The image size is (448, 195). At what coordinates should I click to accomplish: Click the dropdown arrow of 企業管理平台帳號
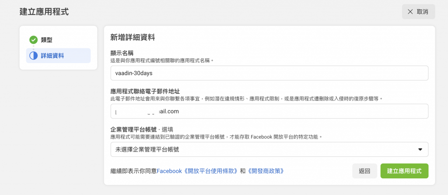pyautogui.click(x=420, y=149)
